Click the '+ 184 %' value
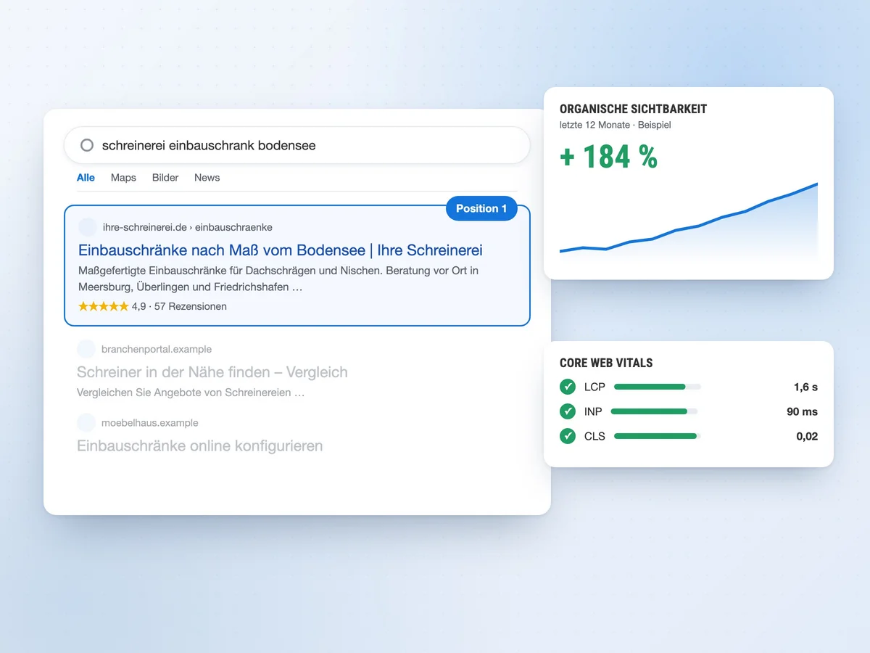Image resolution: width=870 pixels, height=653 pixels. pyautogui.click(x=608, y=157)
